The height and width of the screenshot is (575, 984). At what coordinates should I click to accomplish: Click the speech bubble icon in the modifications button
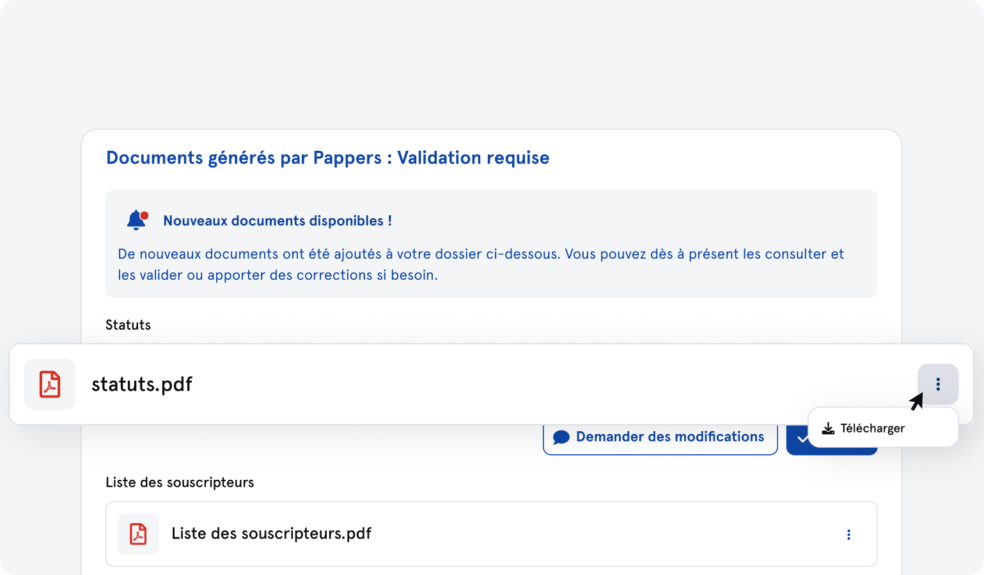click(x=561, y=437)
